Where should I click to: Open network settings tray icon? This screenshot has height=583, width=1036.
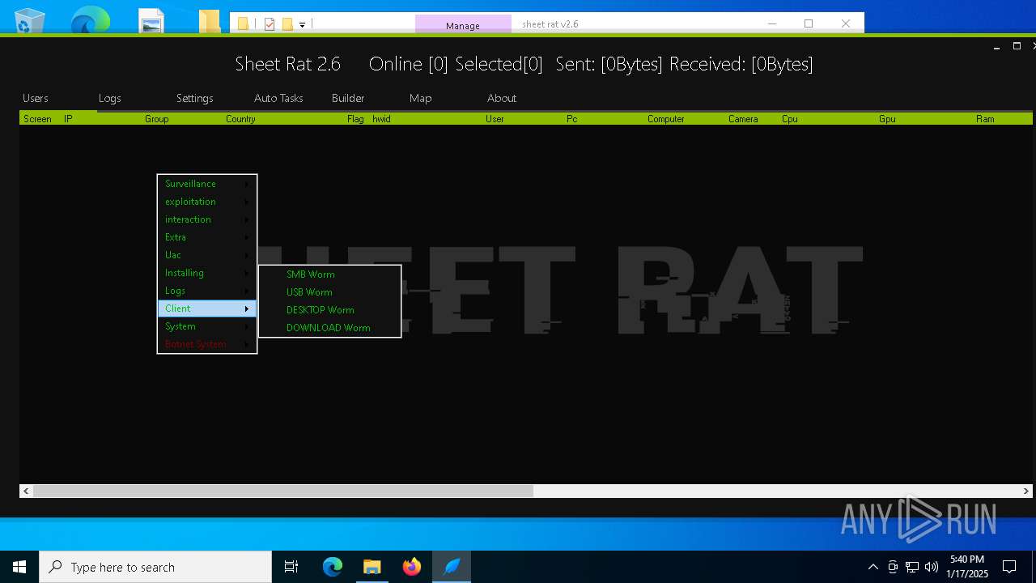pos(912,567)
